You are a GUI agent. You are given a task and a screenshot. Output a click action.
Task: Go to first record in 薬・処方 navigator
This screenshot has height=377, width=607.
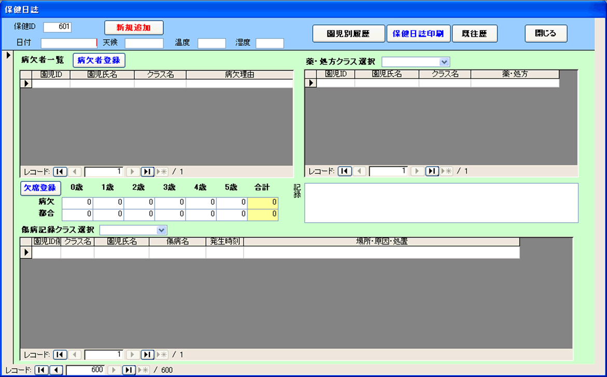pos(344,171)
